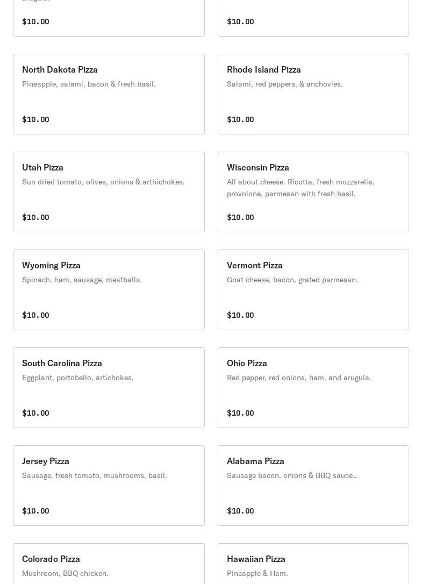Select the North Dakota Pizza card
Screen dimensions: 422x584
pyautogui.click(x=109, y=94)
